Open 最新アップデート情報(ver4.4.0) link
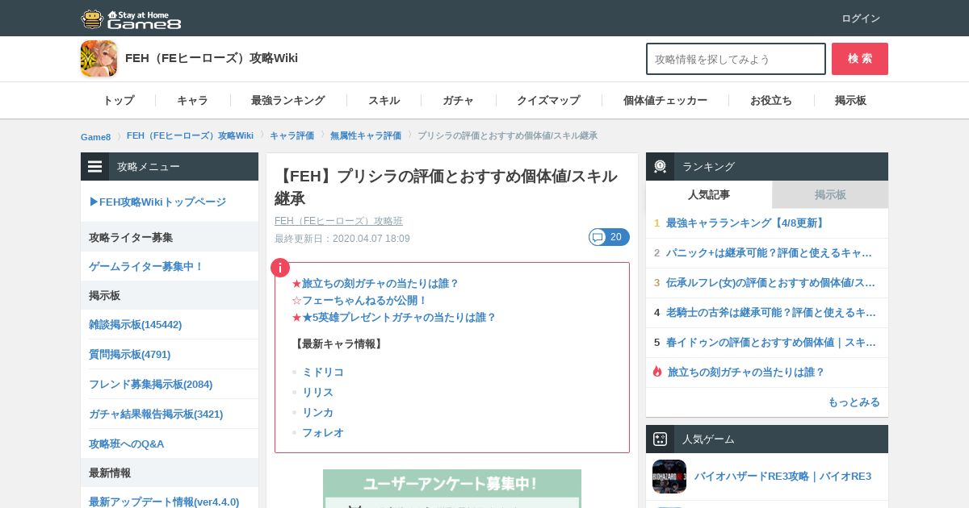 pyautogui.click(x=164, y=502)
